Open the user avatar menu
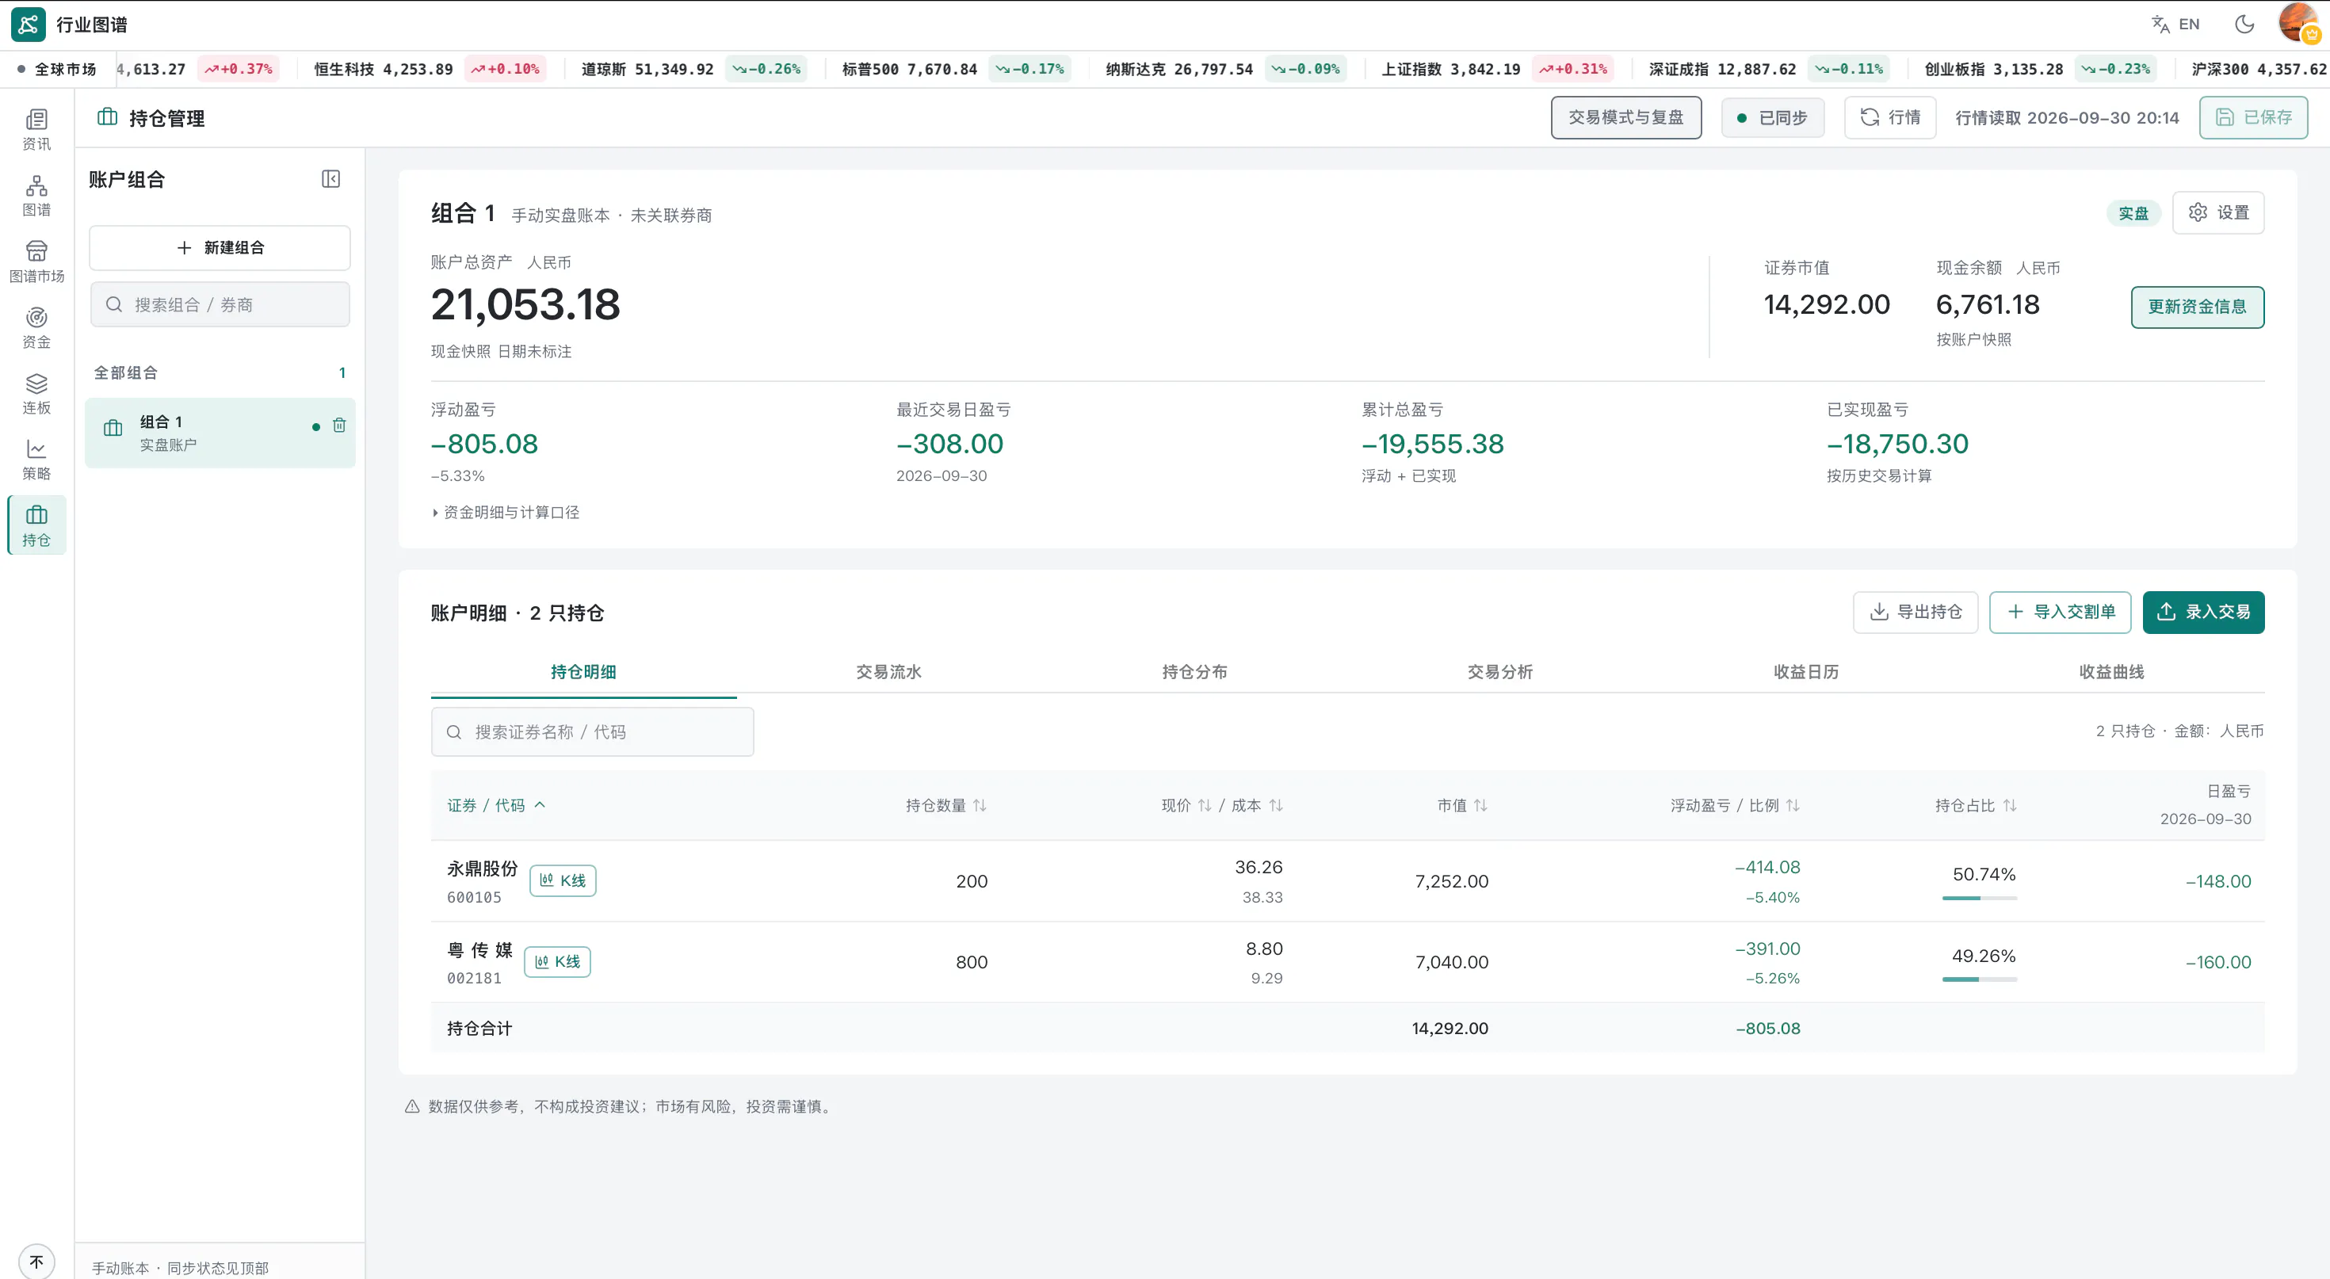 click(x=2298, y=23)
